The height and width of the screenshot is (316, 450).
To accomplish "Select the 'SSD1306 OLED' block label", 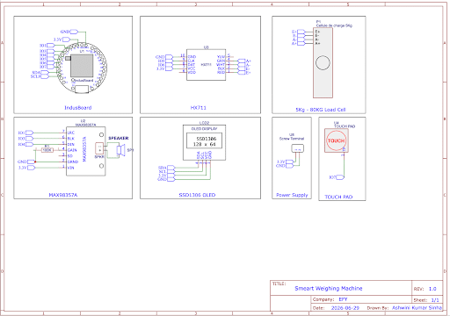I will [197, 195].
